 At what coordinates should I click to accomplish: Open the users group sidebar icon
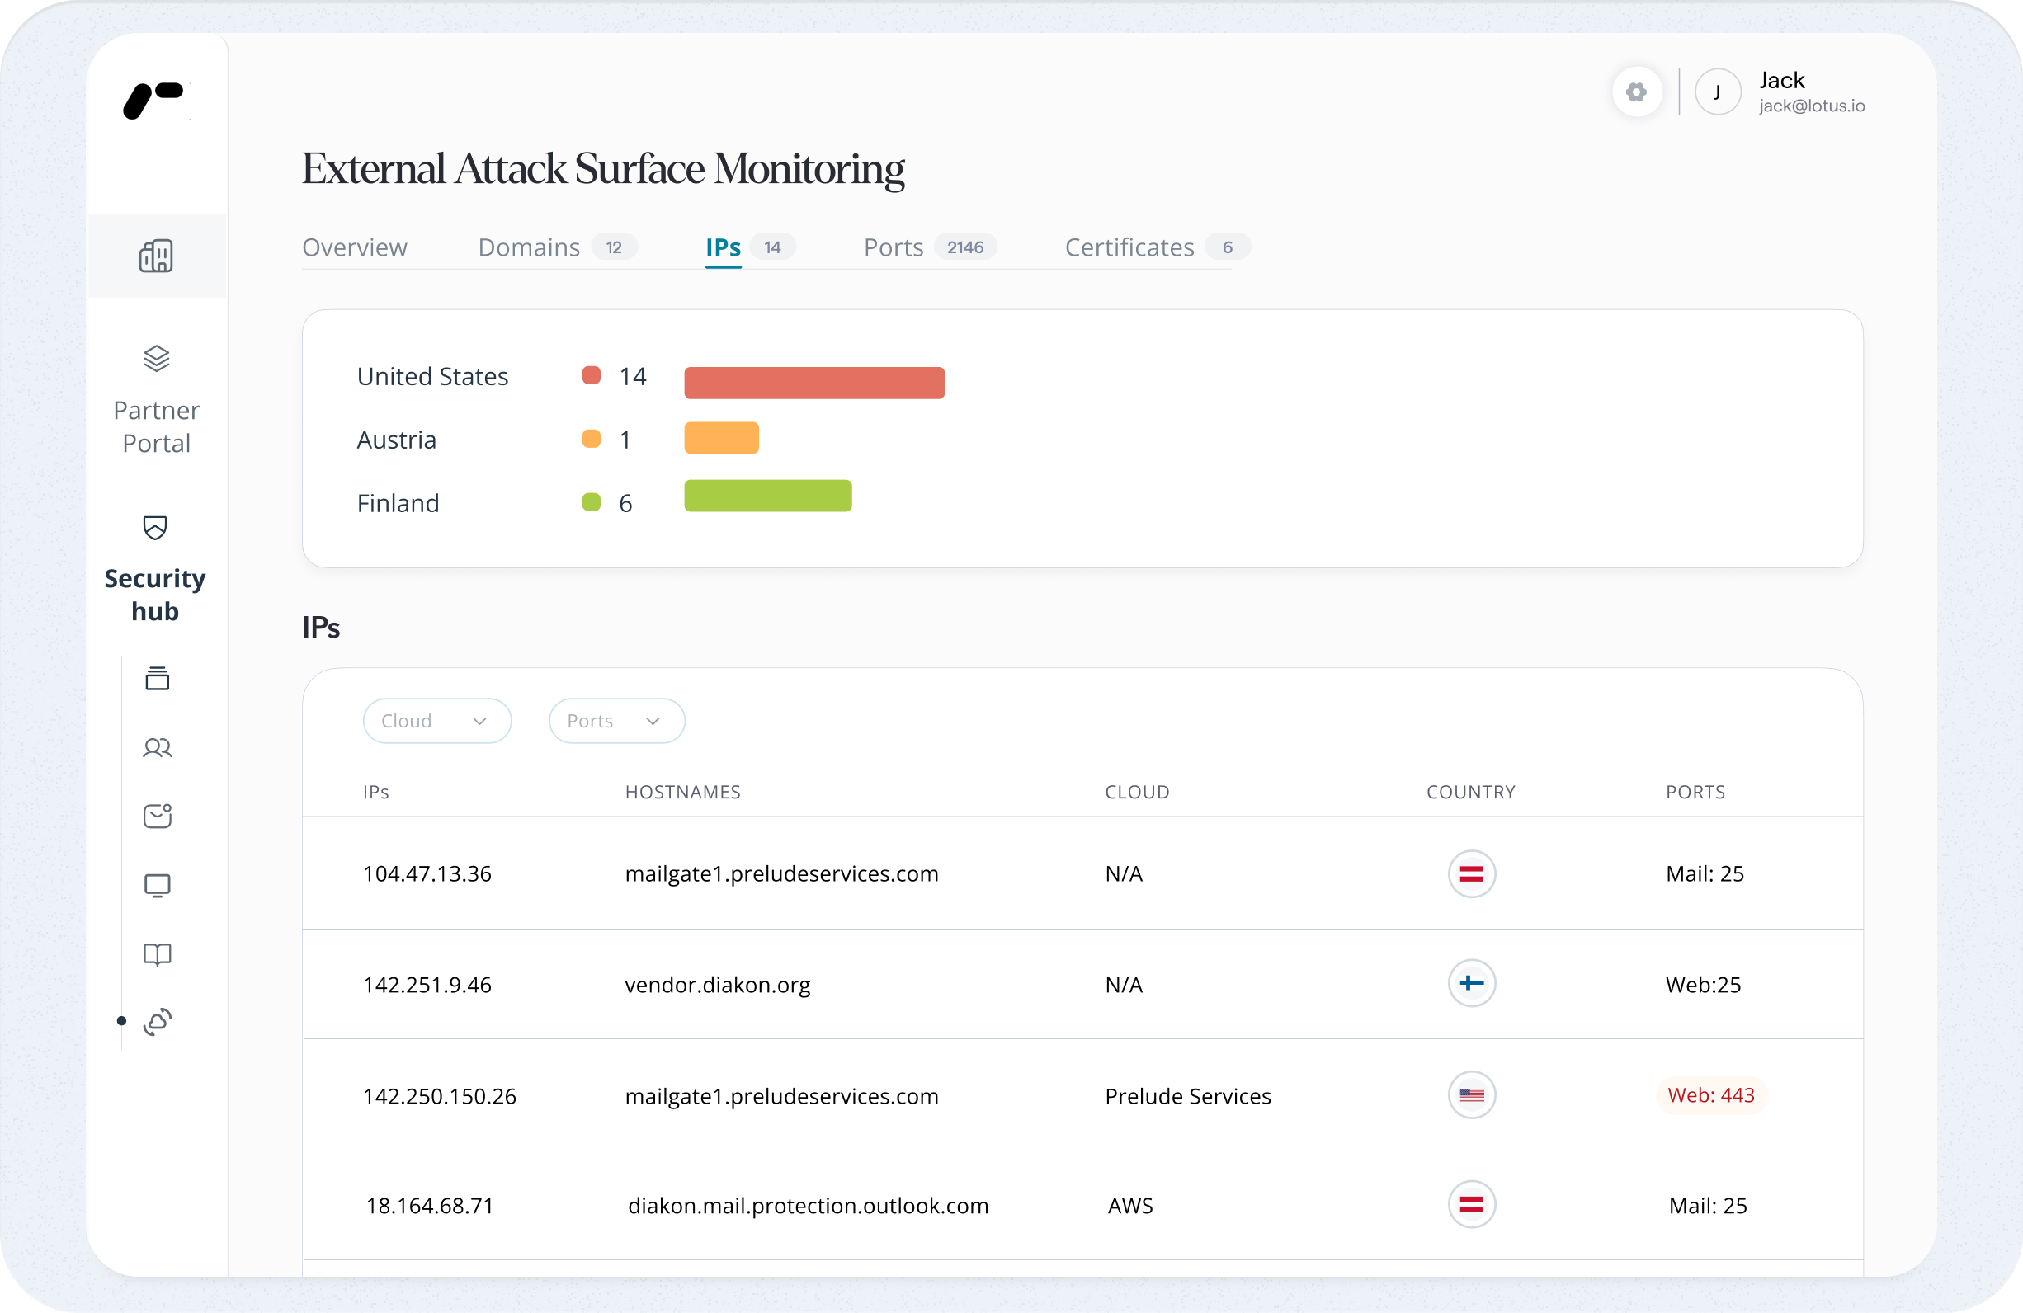(x=158, y=748)
